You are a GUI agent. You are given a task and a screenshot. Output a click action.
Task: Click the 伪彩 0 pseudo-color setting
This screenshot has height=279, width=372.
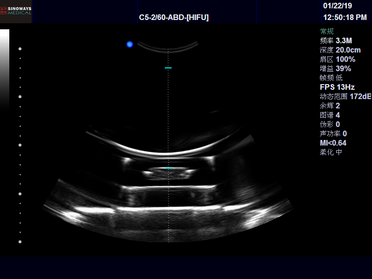(x=330, y=124)
